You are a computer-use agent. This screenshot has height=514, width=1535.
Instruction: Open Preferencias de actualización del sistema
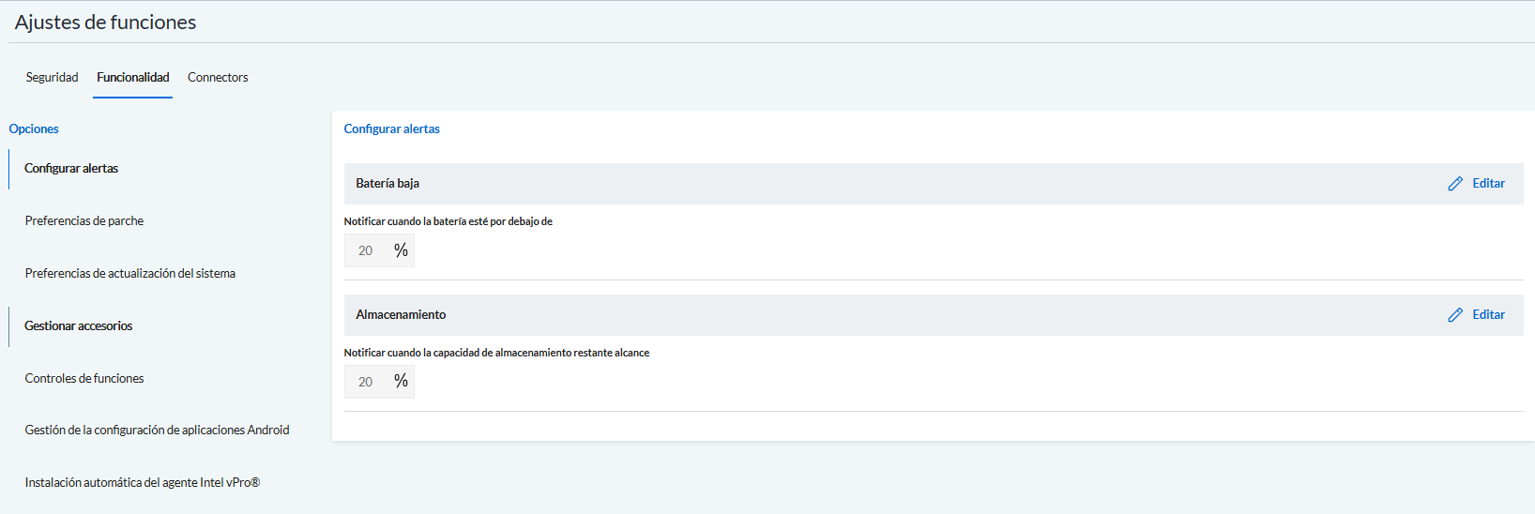click(130, 274)
